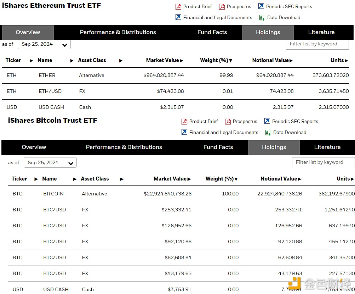The width and height of the screenshot is (355, 294).
Task: Select the BITCOIN name cell
Action: tap(53, 194)
